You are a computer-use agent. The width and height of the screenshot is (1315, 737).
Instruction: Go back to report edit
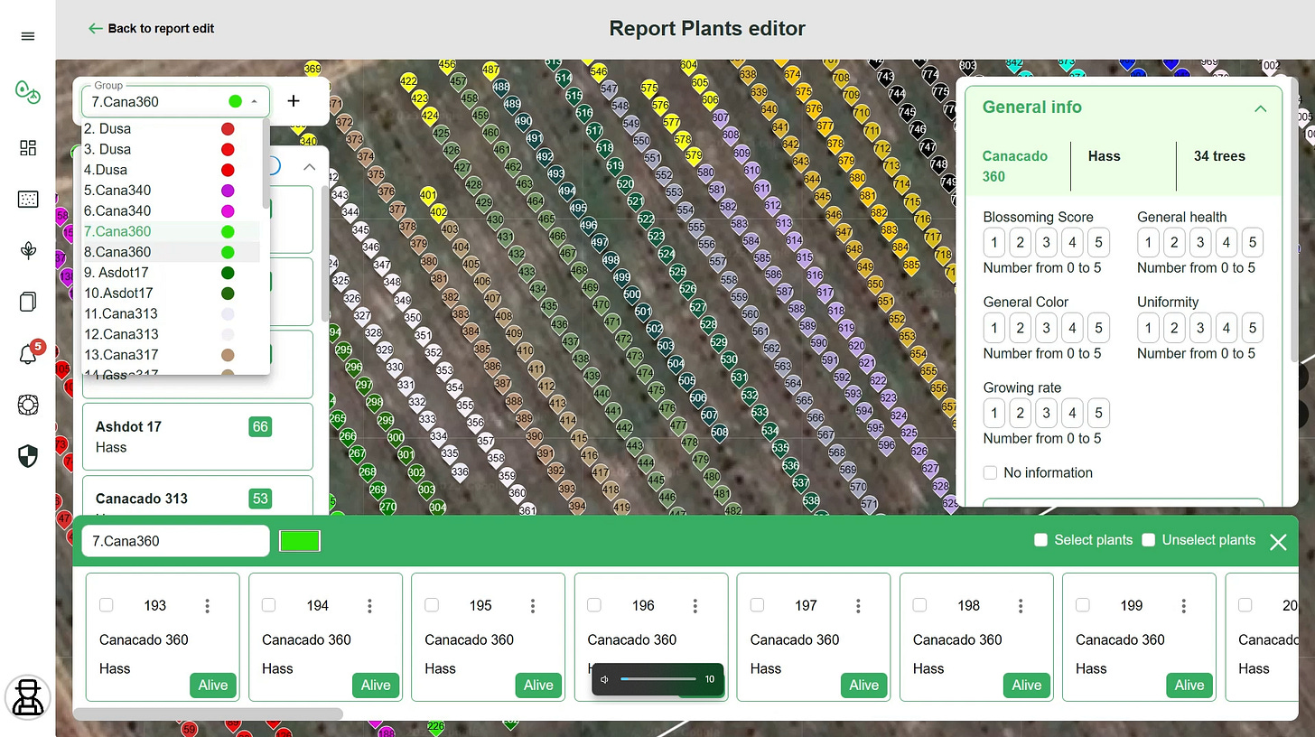(152, 29)
